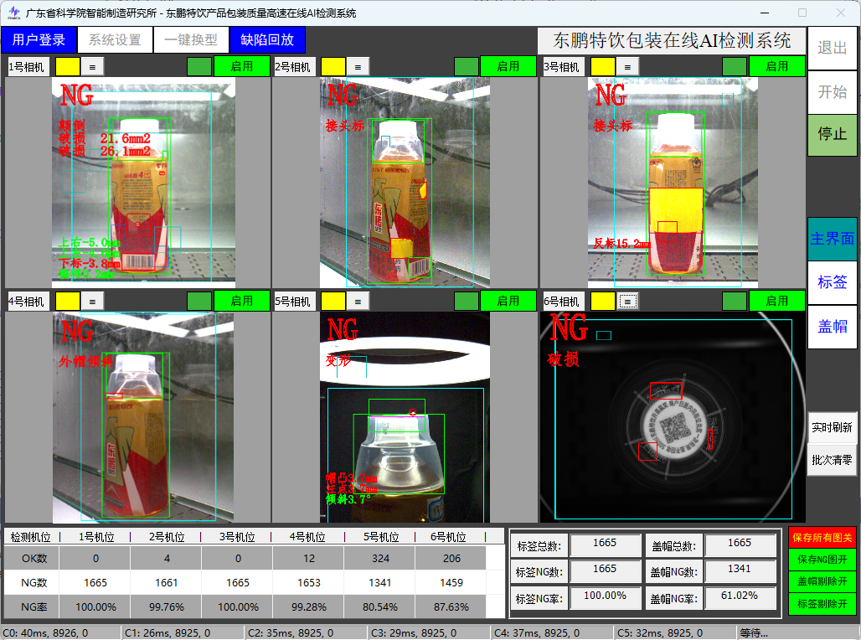
Task: Click the 停止 button
Action: pos(832,135)
